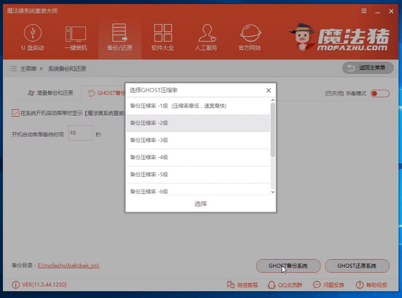
Task: Click the boot menu wait time field
Action: (80, 133)
